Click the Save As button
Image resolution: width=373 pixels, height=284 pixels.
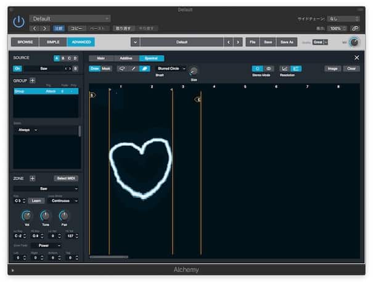[287, 42]
